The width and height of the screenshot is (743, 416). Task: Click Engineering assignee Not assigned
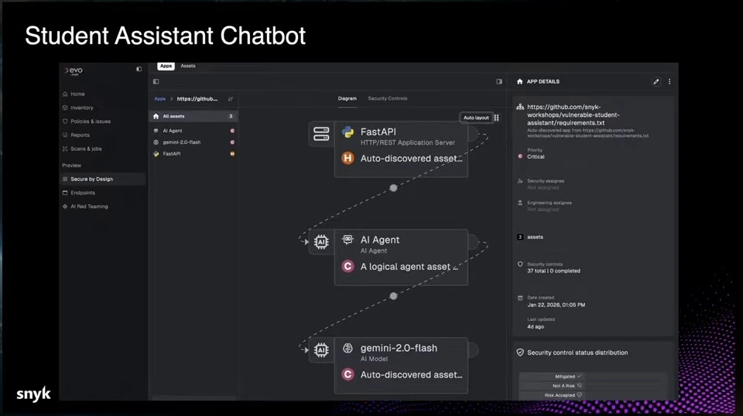543,210
